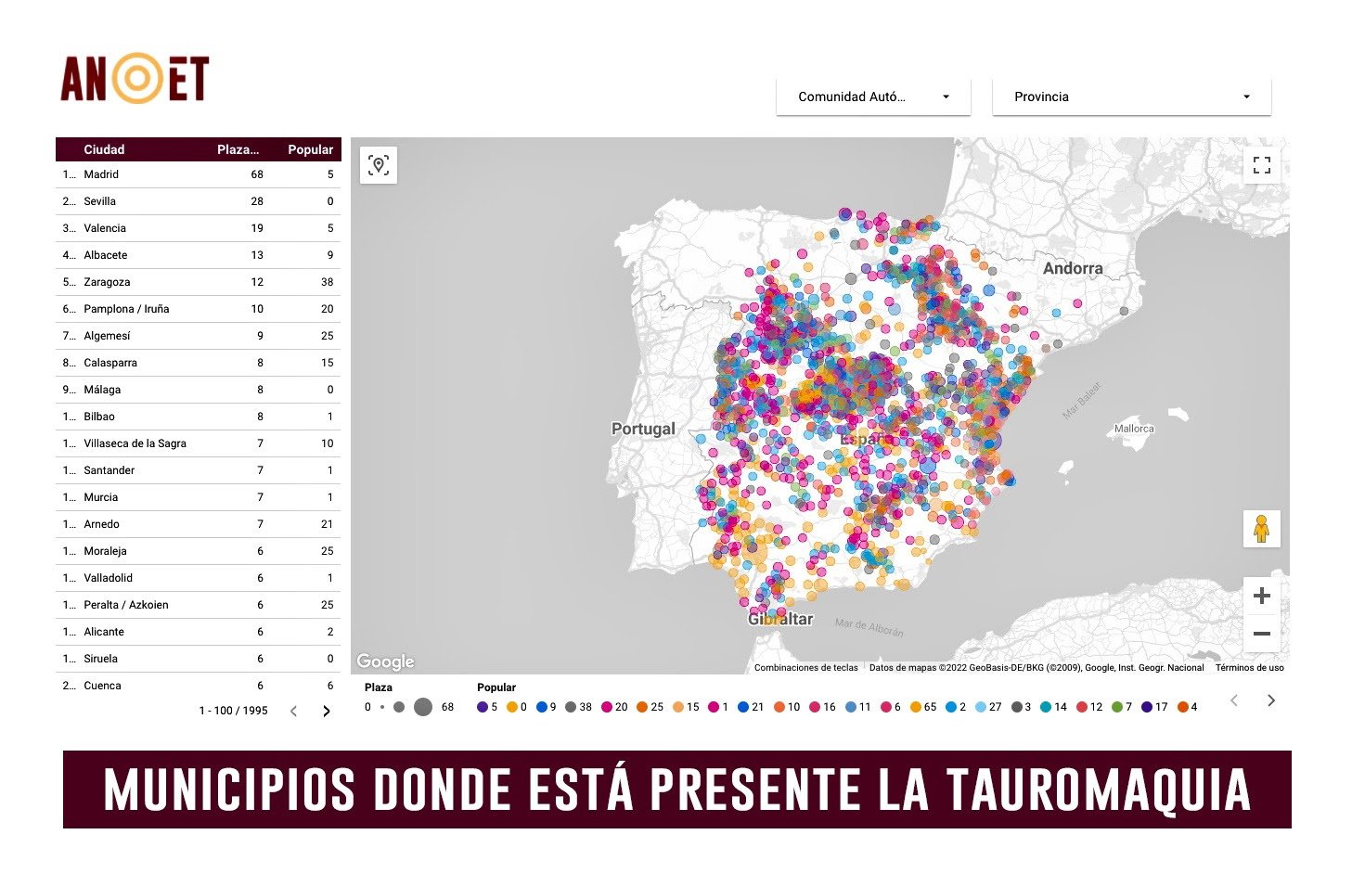Click the map area selection tool icon

coord(378,165)
